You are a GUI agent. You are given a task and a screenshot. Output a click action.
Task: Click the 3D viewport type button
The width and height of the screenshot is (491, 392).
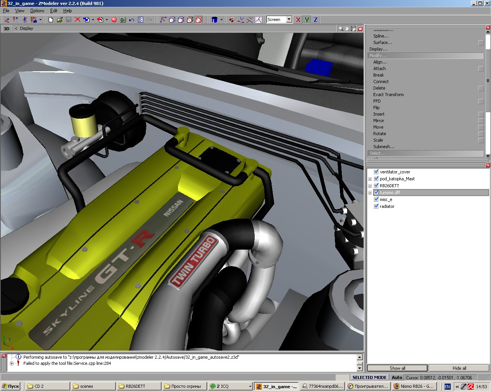[7, 28]
